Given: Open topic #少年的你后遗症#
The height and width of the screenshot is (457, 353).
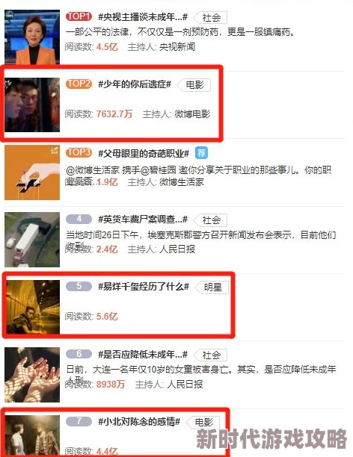Looking at the screenshot, I should tap(135, 84).
